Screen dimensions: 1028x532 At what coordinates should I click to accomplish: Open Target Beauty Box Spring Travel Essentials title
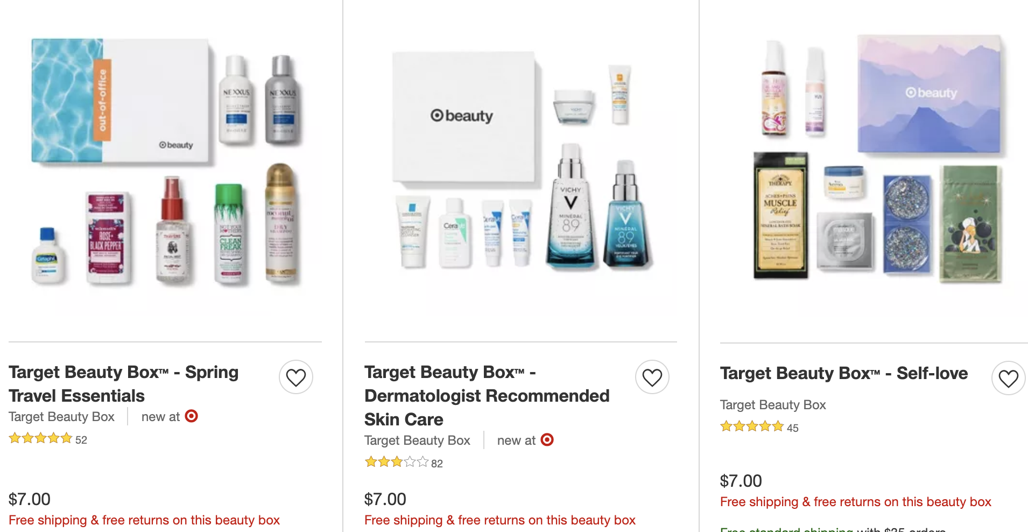pyautogui.click(x=124, y=384)
